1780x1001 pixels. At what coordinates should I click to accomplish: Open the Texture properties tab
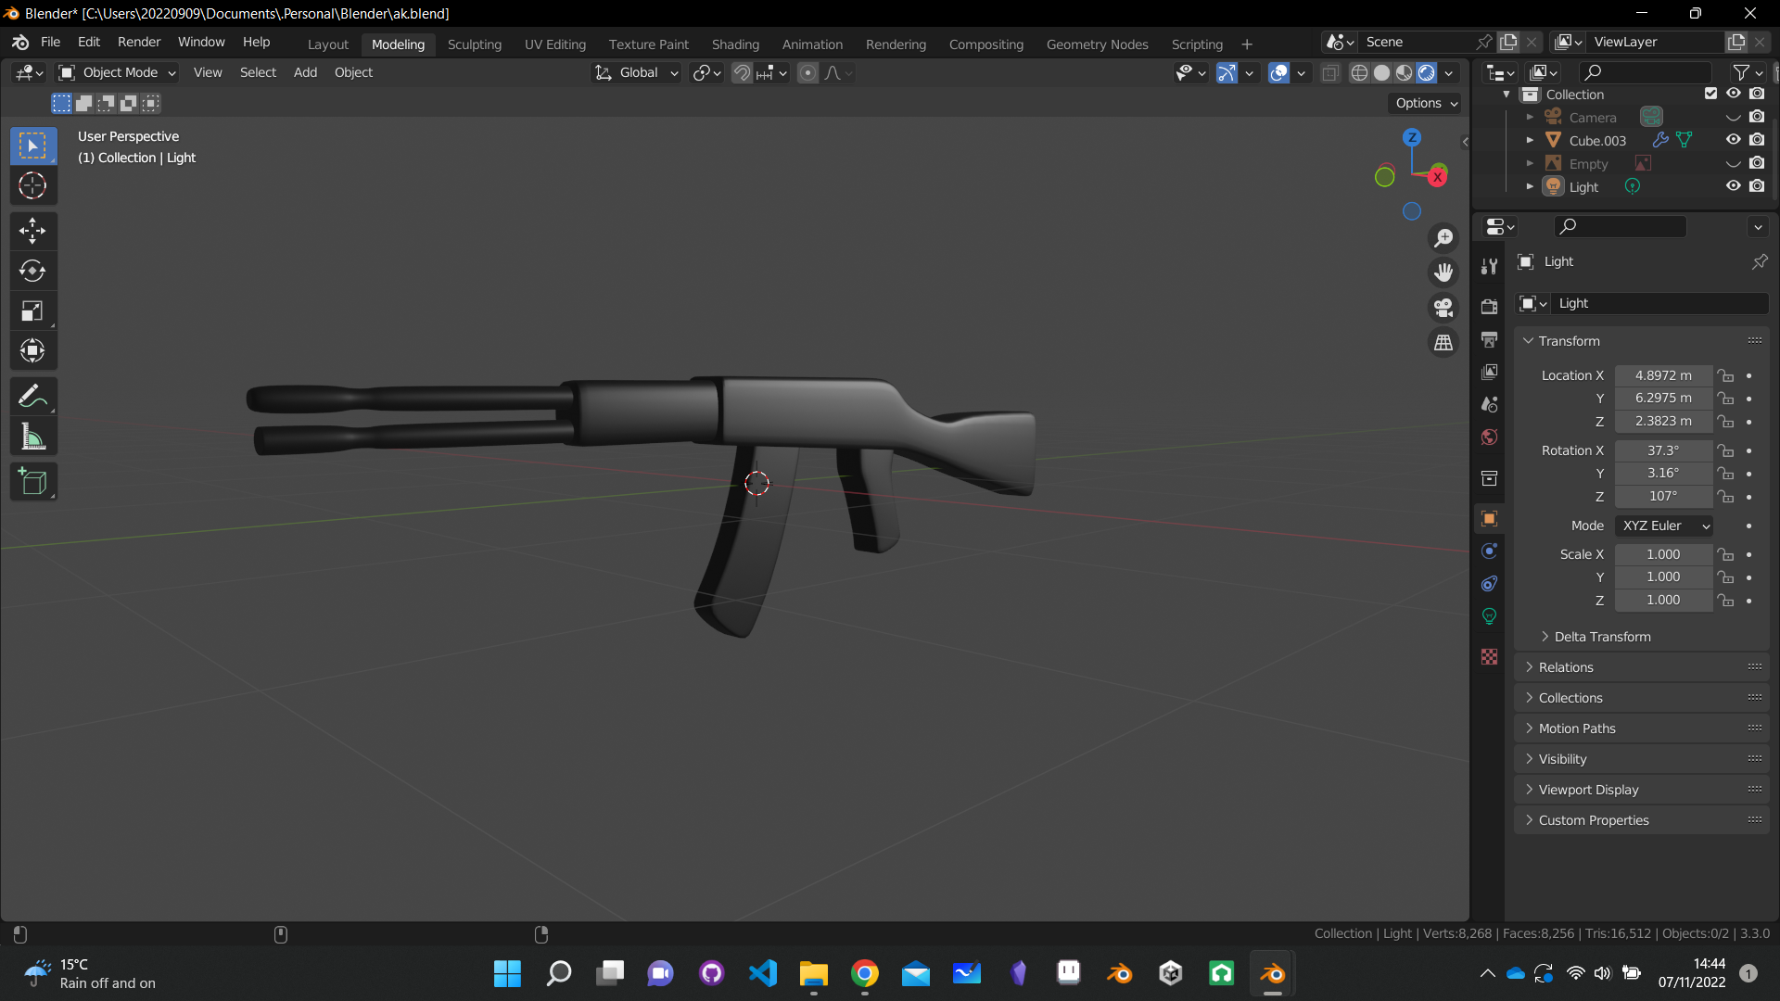point(1489,656)
